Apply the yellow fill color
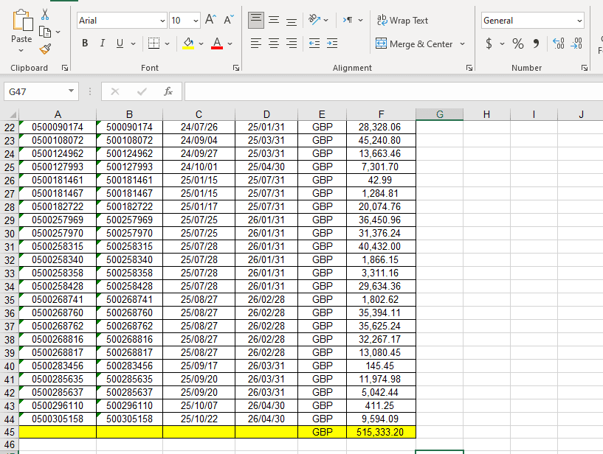Screen dimensions: 603x454 [x=189, y=43]
